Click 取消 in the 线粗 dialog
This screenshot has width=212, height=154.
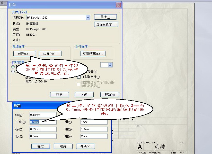tap(63, 147)
